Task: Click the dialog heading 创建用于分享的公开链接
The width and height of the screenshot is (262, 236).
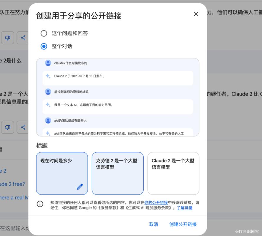Action: 79,16
